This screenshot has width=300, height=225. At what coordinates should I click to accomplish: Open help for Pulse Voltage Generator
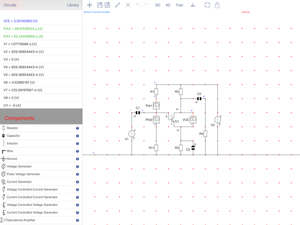click(x=77, y=174)
